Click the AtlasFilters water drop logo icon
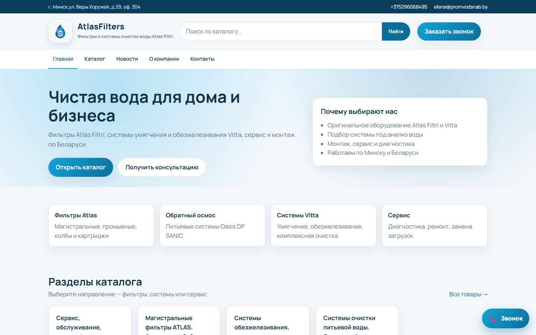Image resolution: width=536 pixels, height=335 pixels. click(x=60, y=31)
